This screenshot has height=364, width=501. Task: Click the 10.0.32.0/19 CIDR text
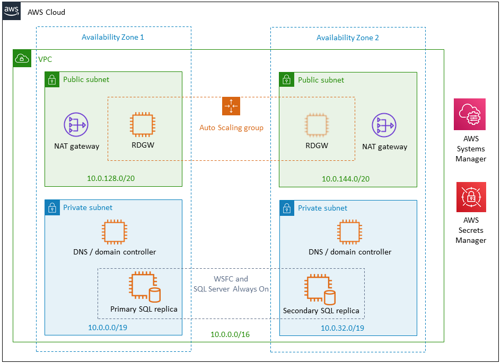(x=342, y=328)
